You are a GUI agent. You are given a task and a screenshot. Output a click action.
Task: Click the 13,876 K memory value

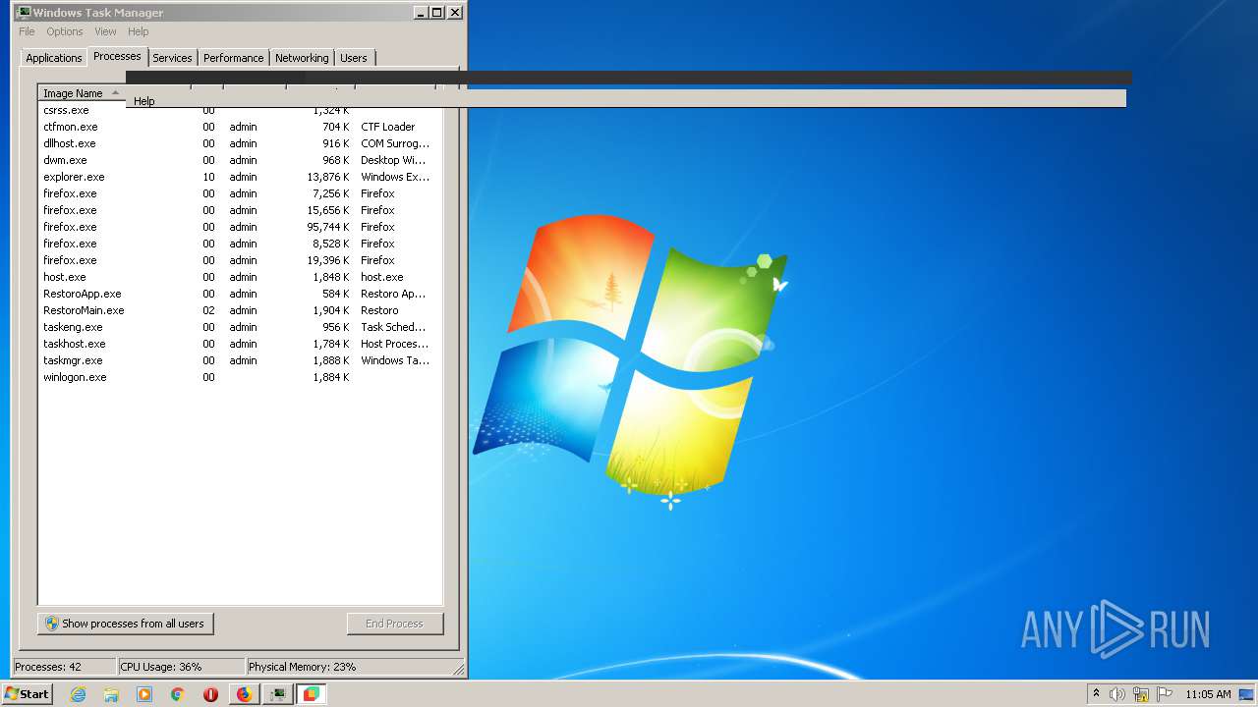pyautogui.click(x=328, y=177)
